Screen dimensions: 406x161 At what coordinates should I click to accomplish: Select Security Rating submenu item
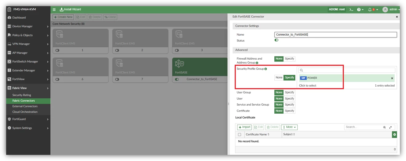click(x=28, y=95)
